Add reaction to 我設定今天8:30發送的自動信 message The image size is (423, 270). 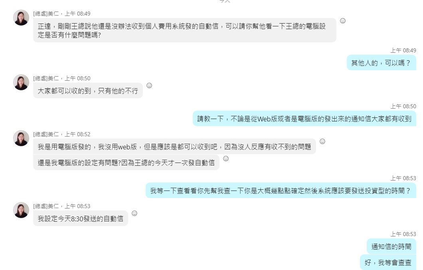134,214
